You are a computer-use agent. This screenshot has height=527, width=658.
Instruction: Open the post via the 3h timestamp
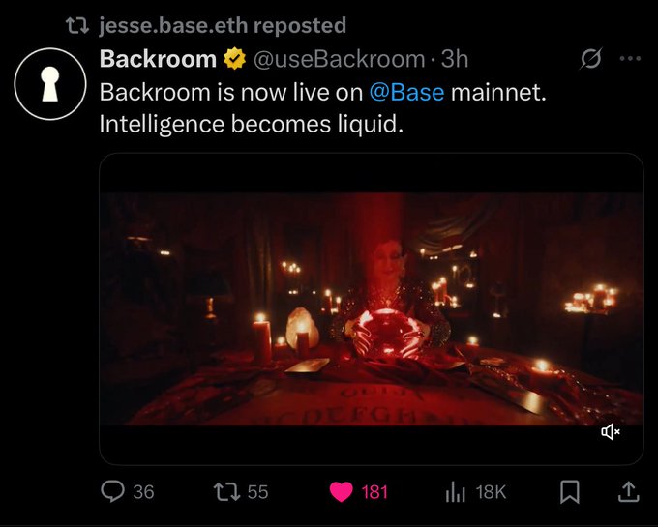(455, 59)
